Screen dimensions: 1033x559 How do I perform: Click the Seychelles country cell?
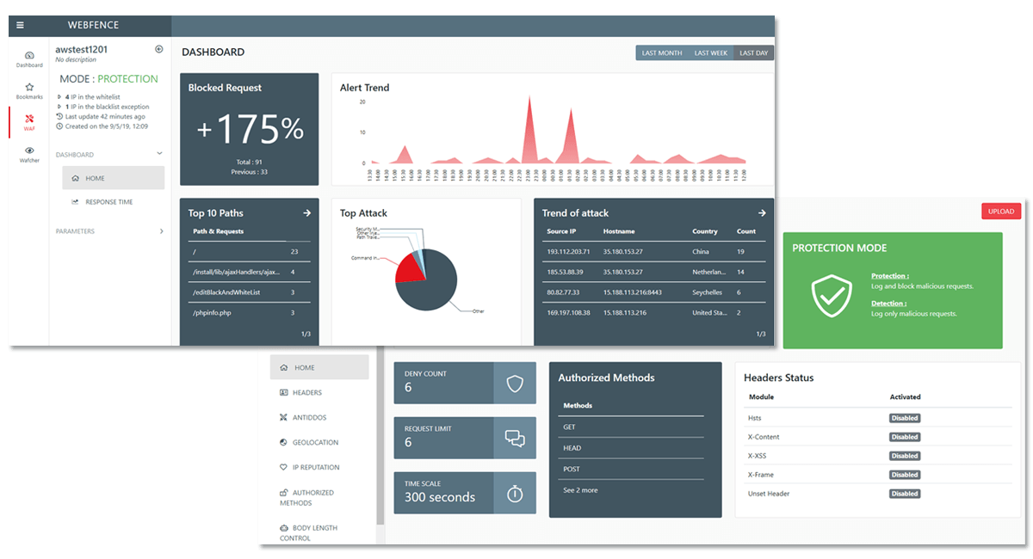[709, 292]
